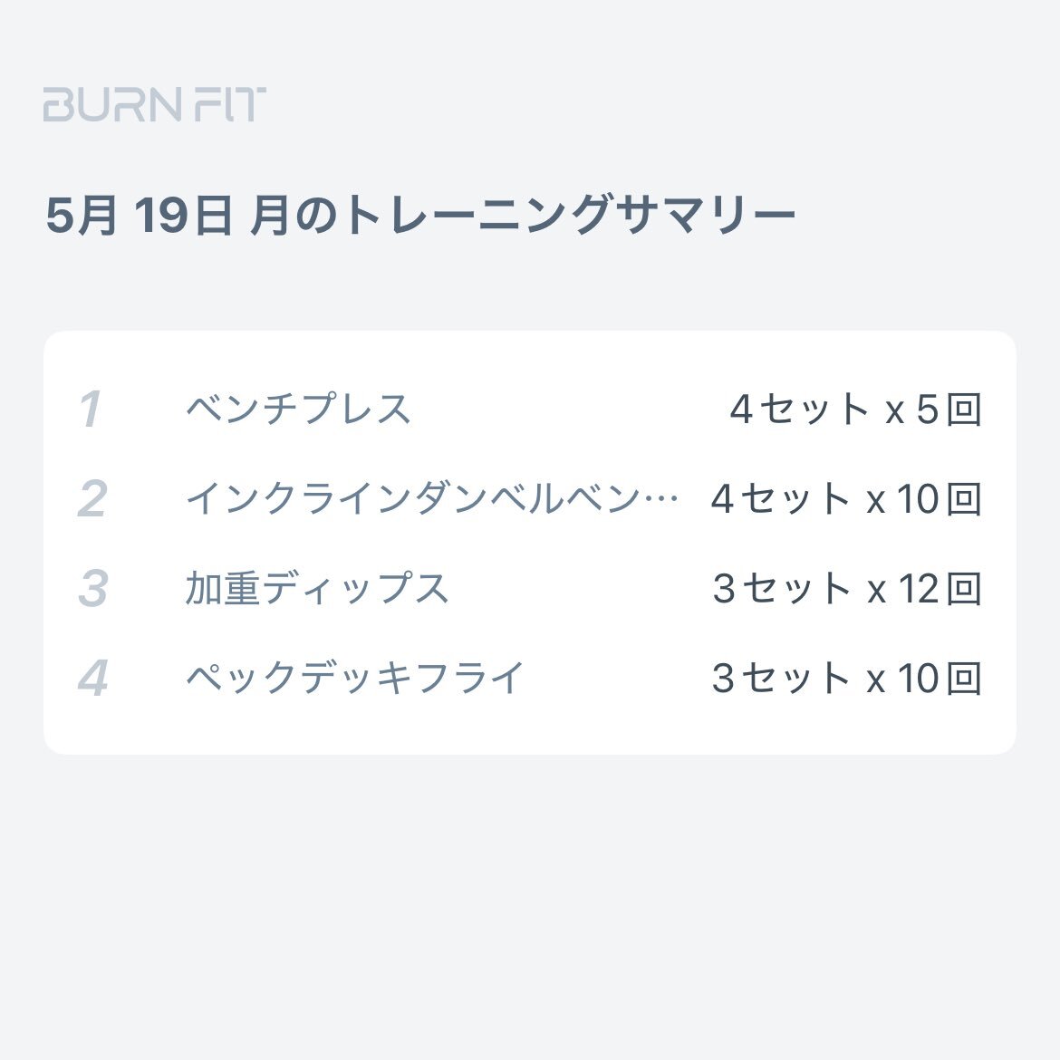Click exercise number 4 index
The image size is (1060, 1060).
coord(92,678)
